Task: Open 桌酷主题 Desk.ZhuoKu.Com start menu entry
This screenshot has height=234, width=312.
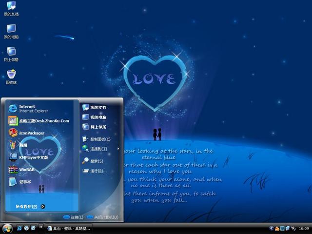Action: pos(40,121)
